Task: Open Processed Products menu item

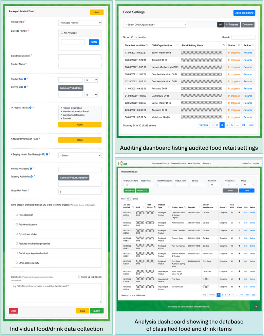Action: tap(178, 163)
